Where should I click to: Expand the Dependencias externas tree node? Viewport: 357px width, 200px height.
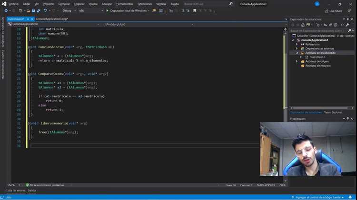tap(297, 48)
